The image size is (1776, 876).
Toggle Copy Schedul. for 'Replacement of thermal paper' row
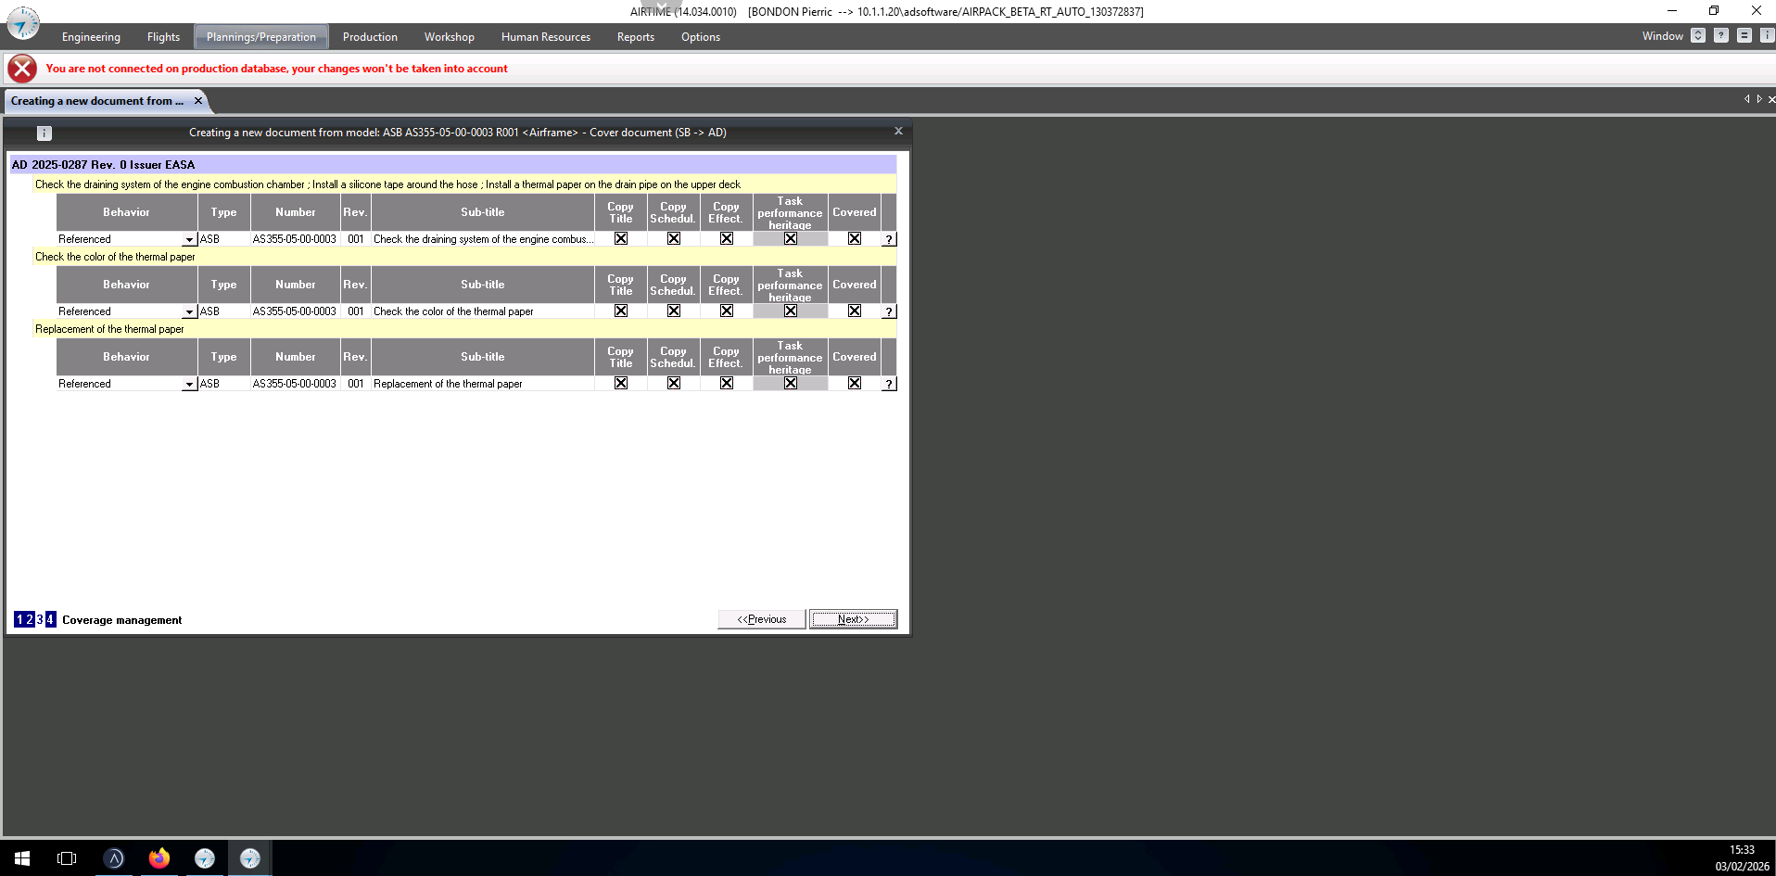pyautogui.click(x=674, y=384)
